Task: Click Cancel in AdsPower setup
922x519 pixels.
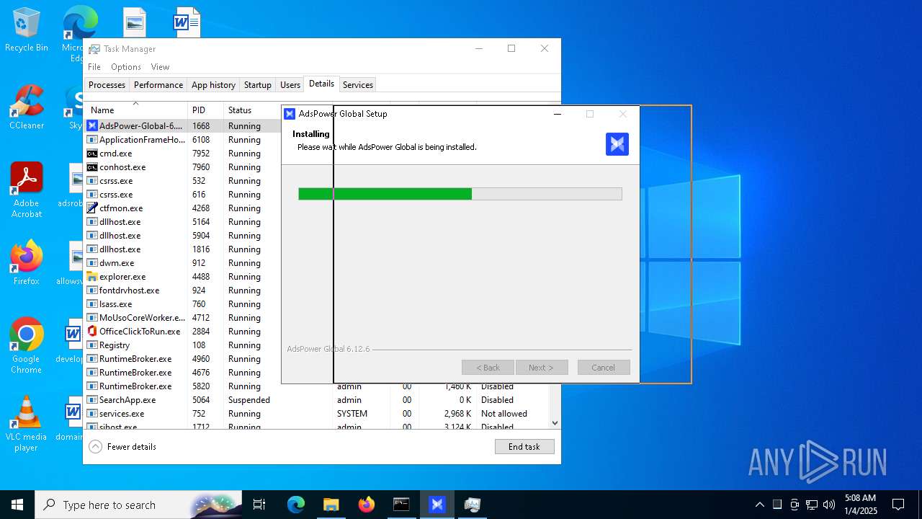Action: click(604, 368)
